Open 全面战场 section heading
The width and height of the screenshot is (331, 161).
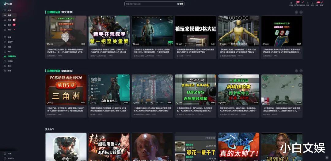coord(67,71)
